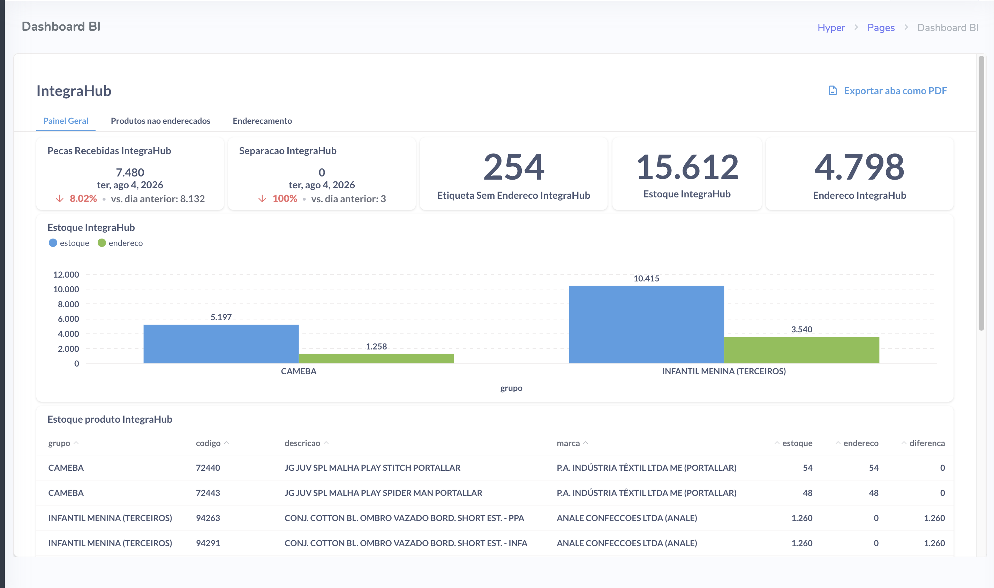994x588 pixels.
Task: Click the PDF document icon beside Exportar
Action: click(x=833, y=91)
